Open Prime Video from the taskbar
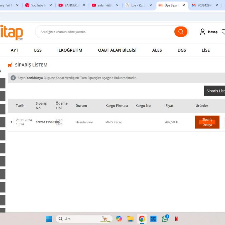This screenshot has width=225, height=225. coord(153,219)
